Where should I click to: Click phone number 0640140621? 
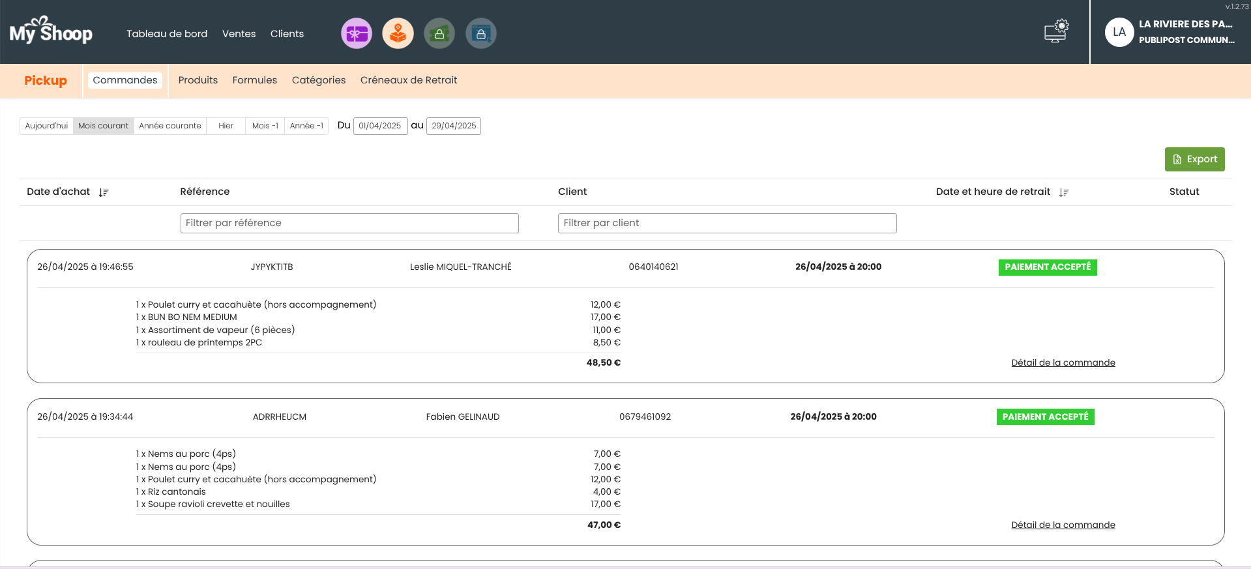[654, 267]
